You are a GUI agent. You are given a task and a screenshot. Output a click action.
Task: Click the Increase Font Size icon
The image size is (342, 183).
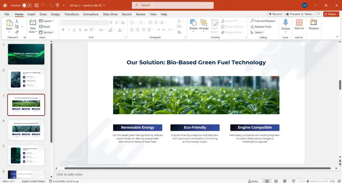coord(111,23)
